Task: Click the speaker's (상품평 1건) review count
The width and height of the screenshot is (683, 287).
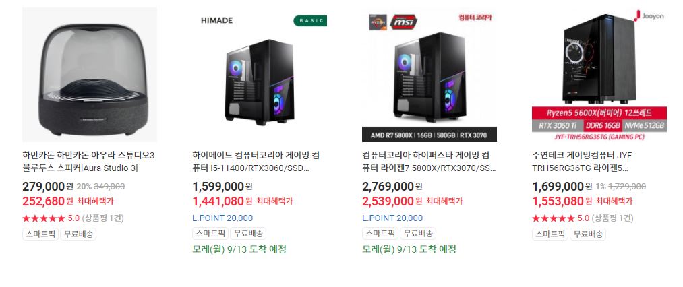Action: [102, 218]
